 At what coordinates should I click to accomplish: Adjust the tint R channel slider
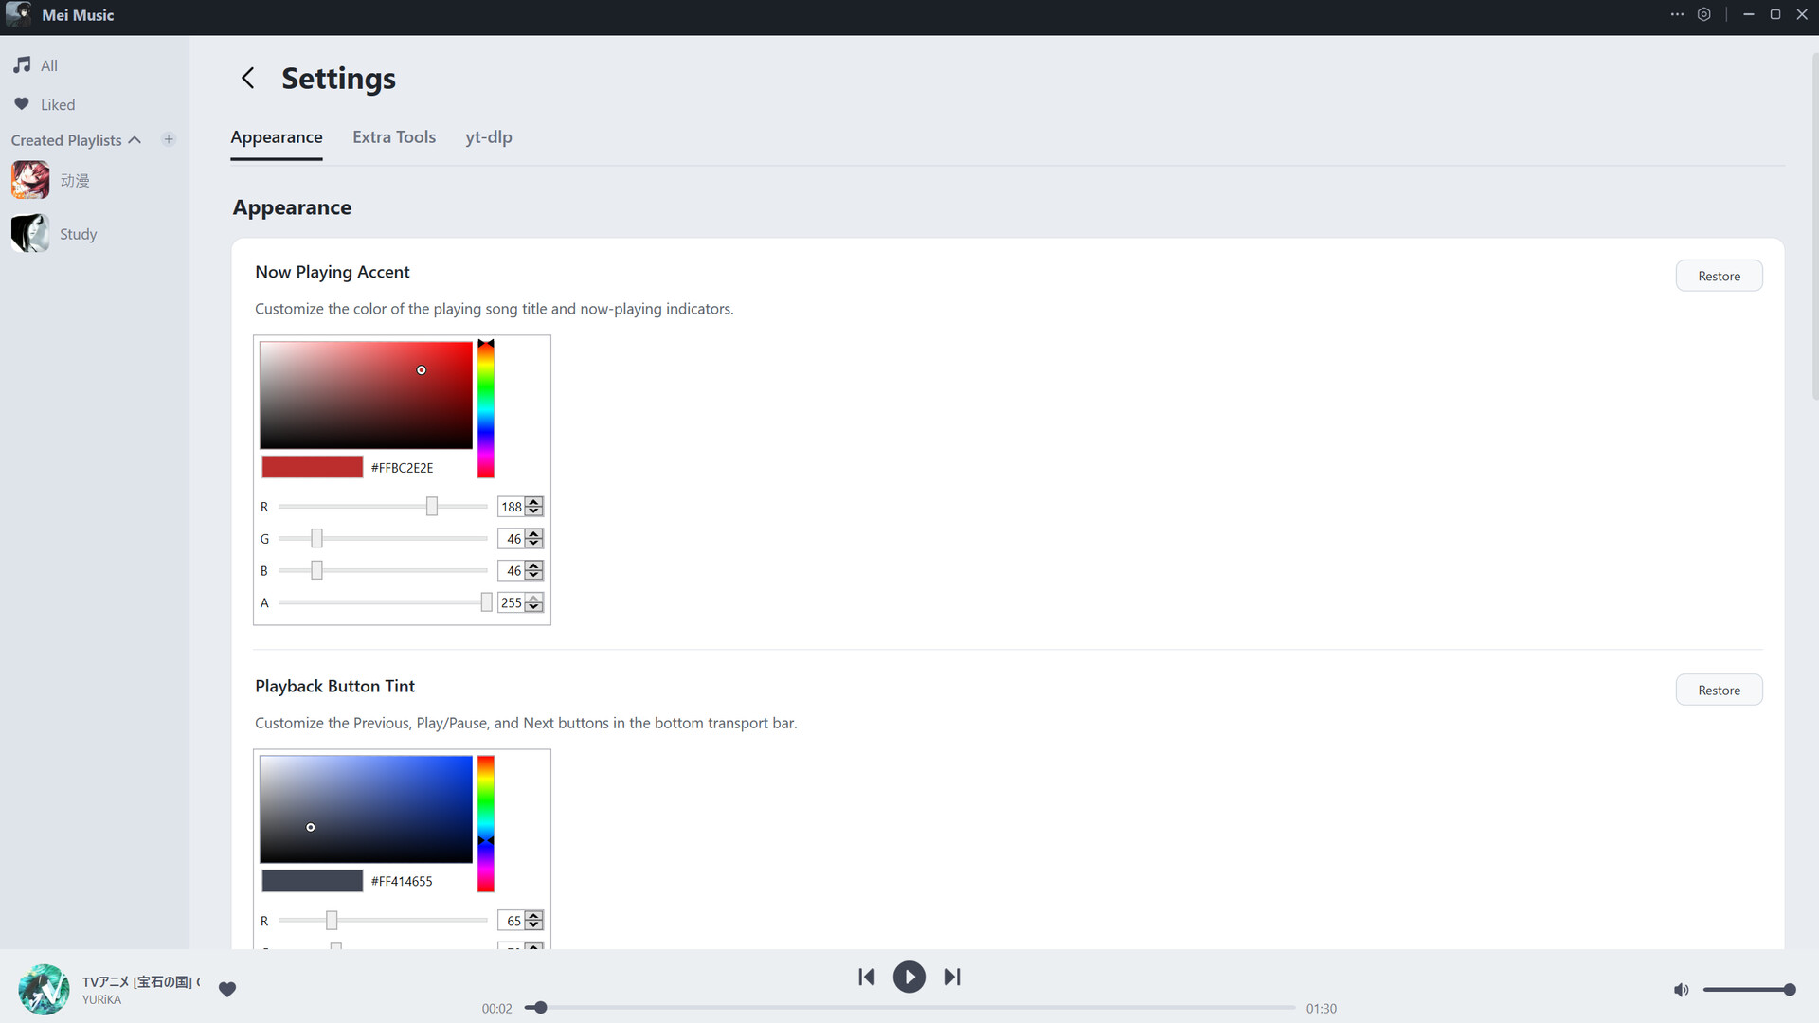coord(383,920)
